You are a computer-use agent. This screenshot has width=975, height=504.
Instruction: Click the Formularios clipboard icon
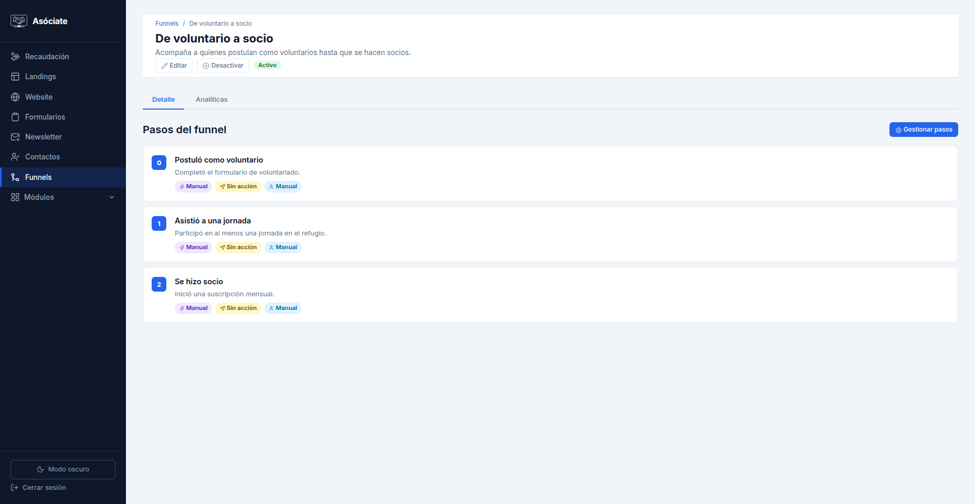click(15, 117)
